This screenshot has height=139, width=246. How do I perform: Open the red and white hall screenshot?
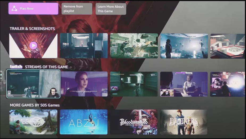[227, 46]
